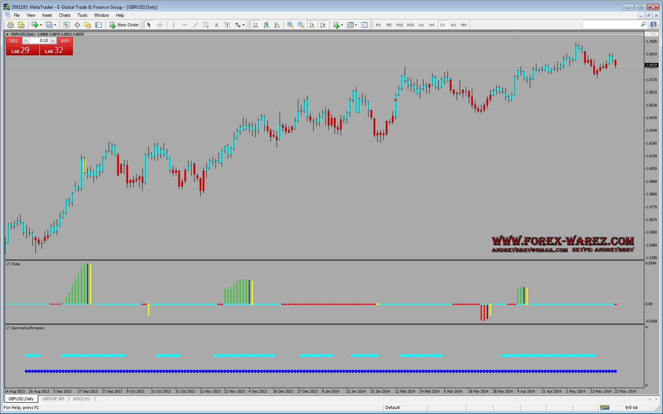Select the Draw Trendline tool
This screenshot has height=414, width=663.
click(195, 25)
